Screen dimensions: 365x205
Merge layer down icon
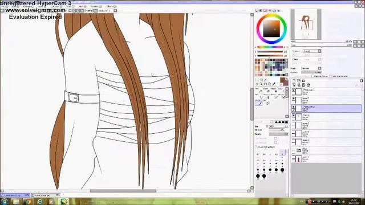point(299,85)
